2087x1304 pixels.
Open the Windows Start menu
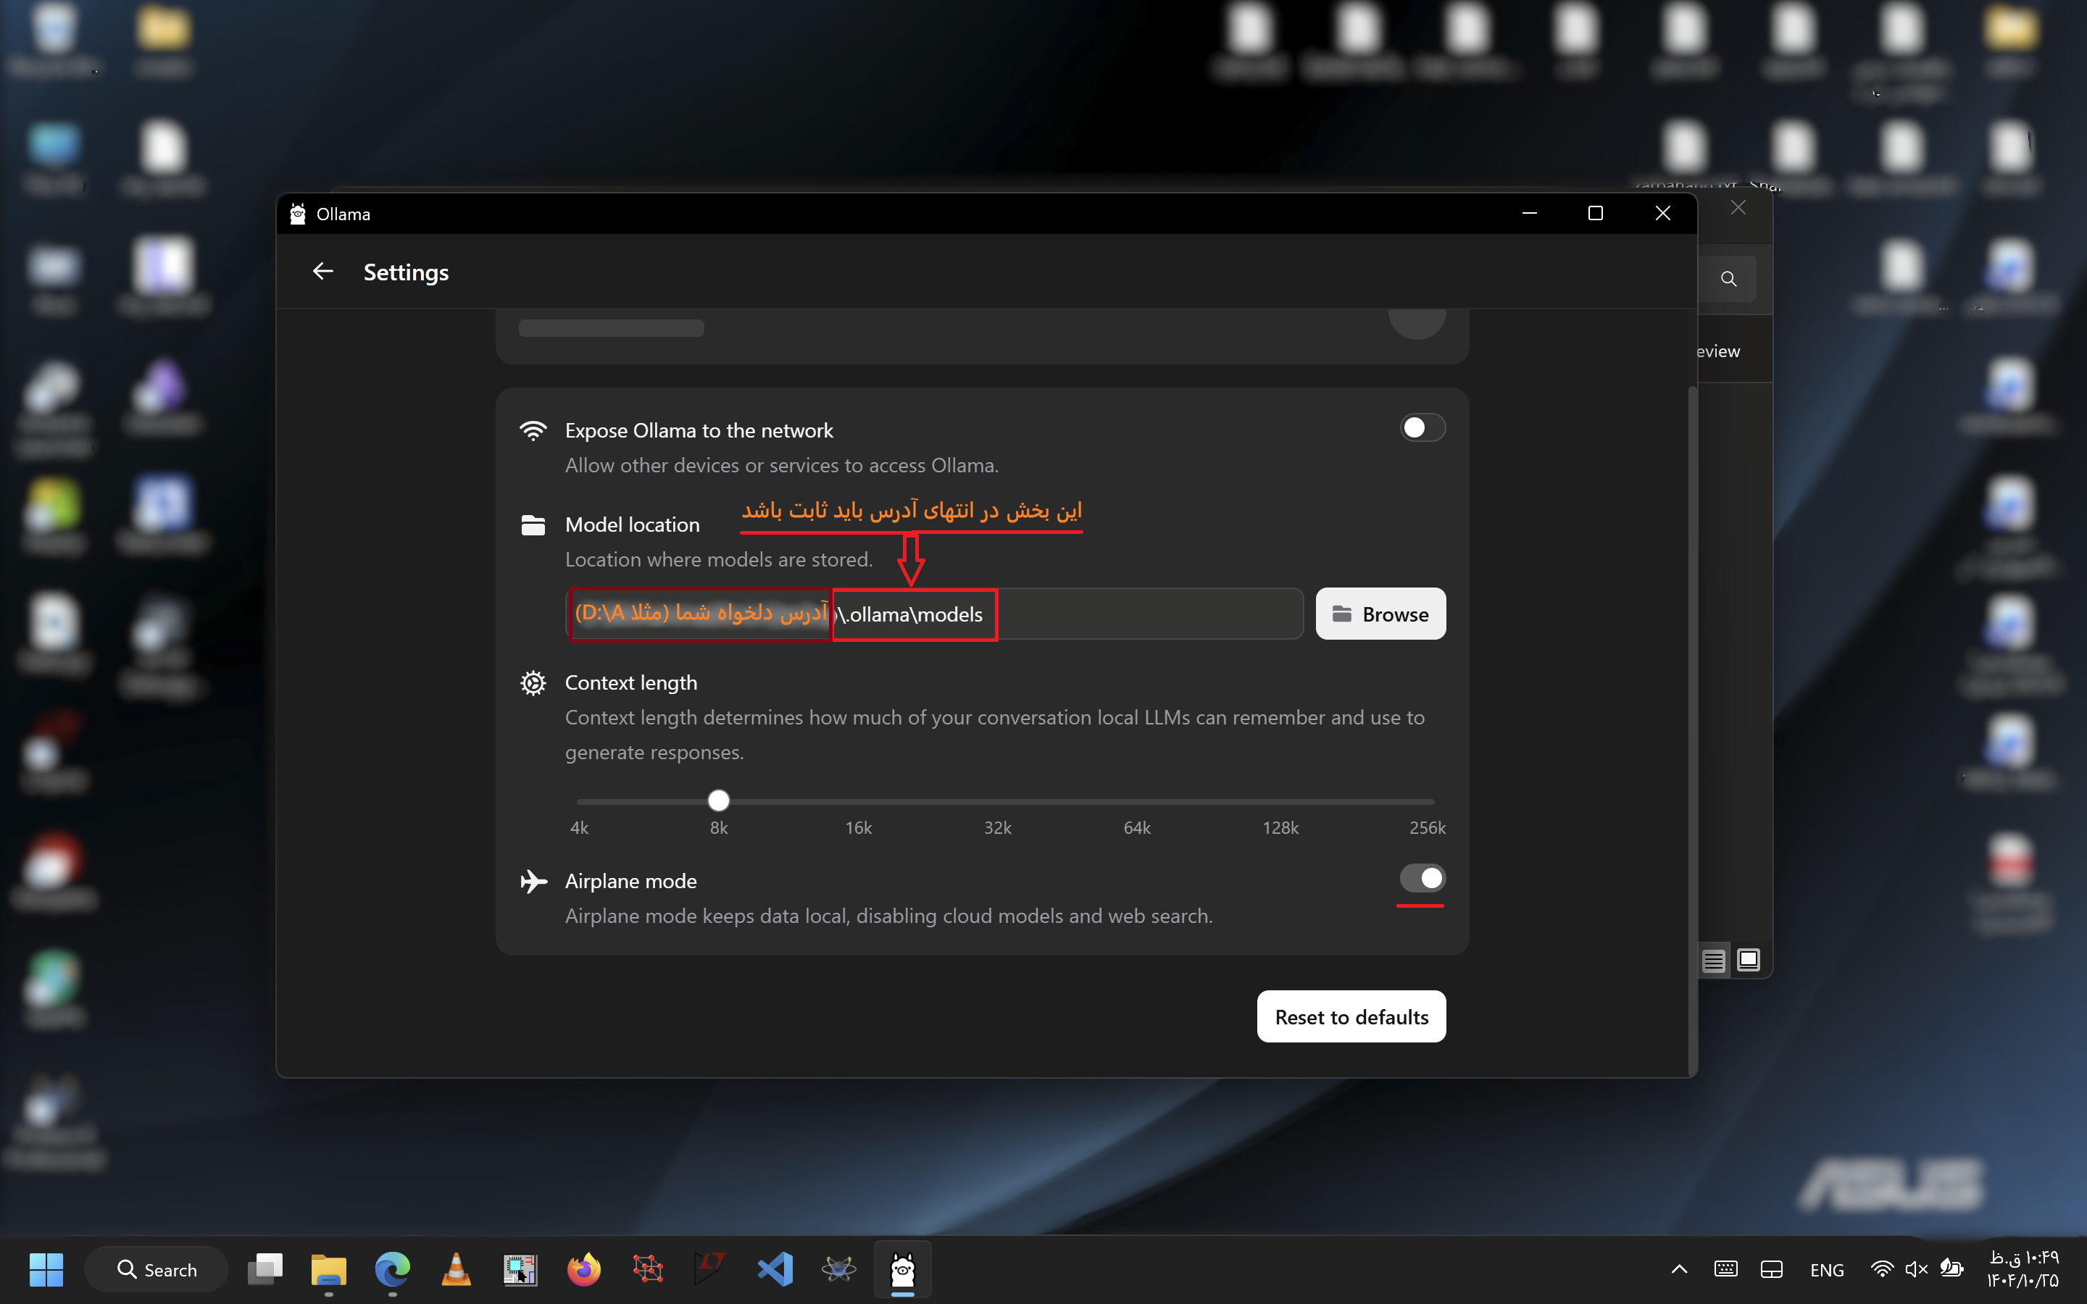coord(46,1269)
